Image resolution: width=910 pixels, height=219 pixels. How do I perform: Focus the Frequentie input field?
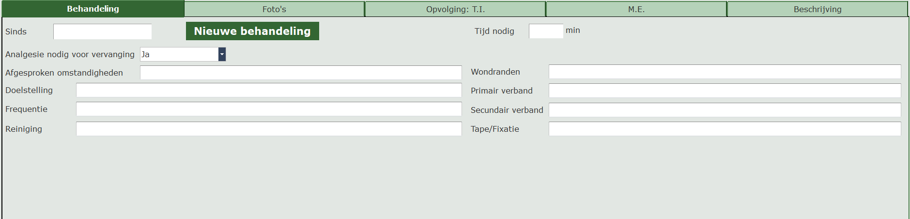269,109
